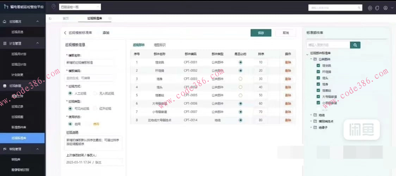Click the search magnifier in header search box
Screen dimensions: 396x176
359,8
